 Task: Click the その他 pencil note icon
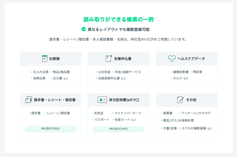coord(180,100)
